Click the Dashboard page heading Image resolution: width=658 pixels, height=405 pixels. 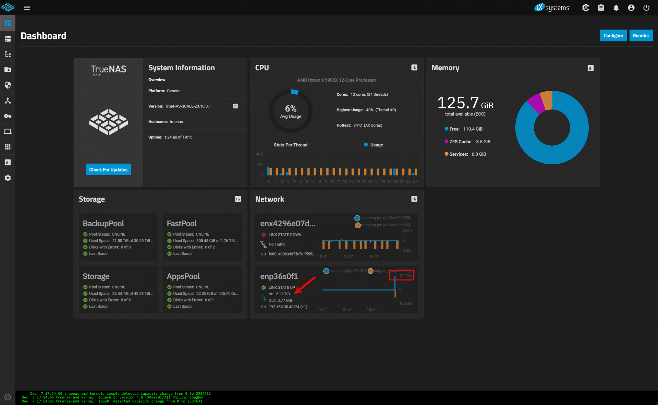44,36
